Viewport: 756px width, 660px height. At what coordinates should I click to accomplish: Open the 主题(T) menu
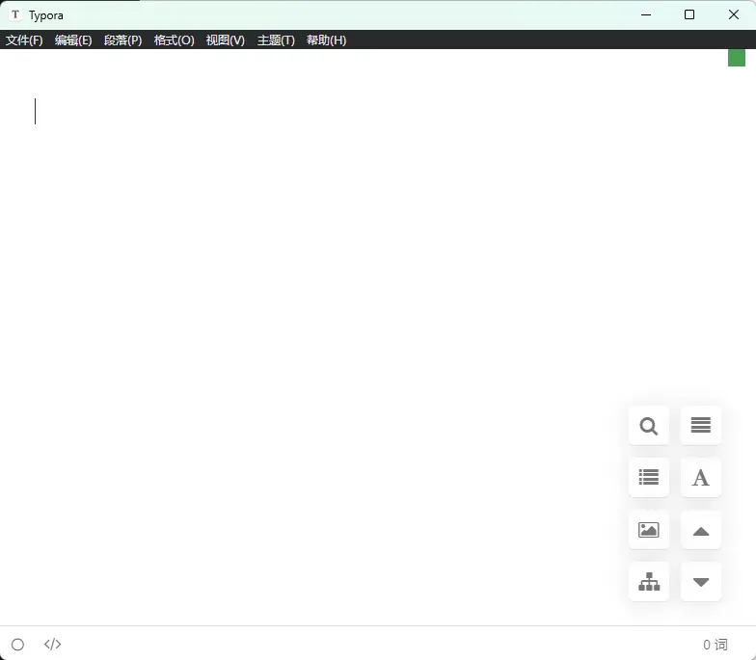point(276,40)
